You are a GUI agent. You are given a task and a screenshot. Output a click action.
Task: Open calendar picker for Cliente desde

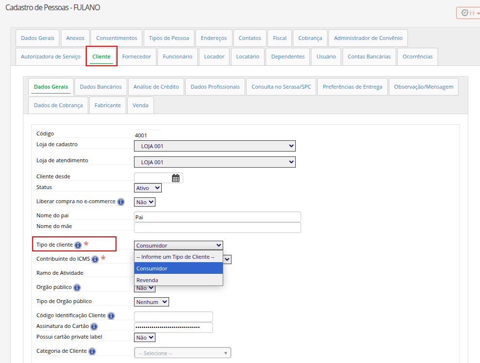[x=176, y=178]
